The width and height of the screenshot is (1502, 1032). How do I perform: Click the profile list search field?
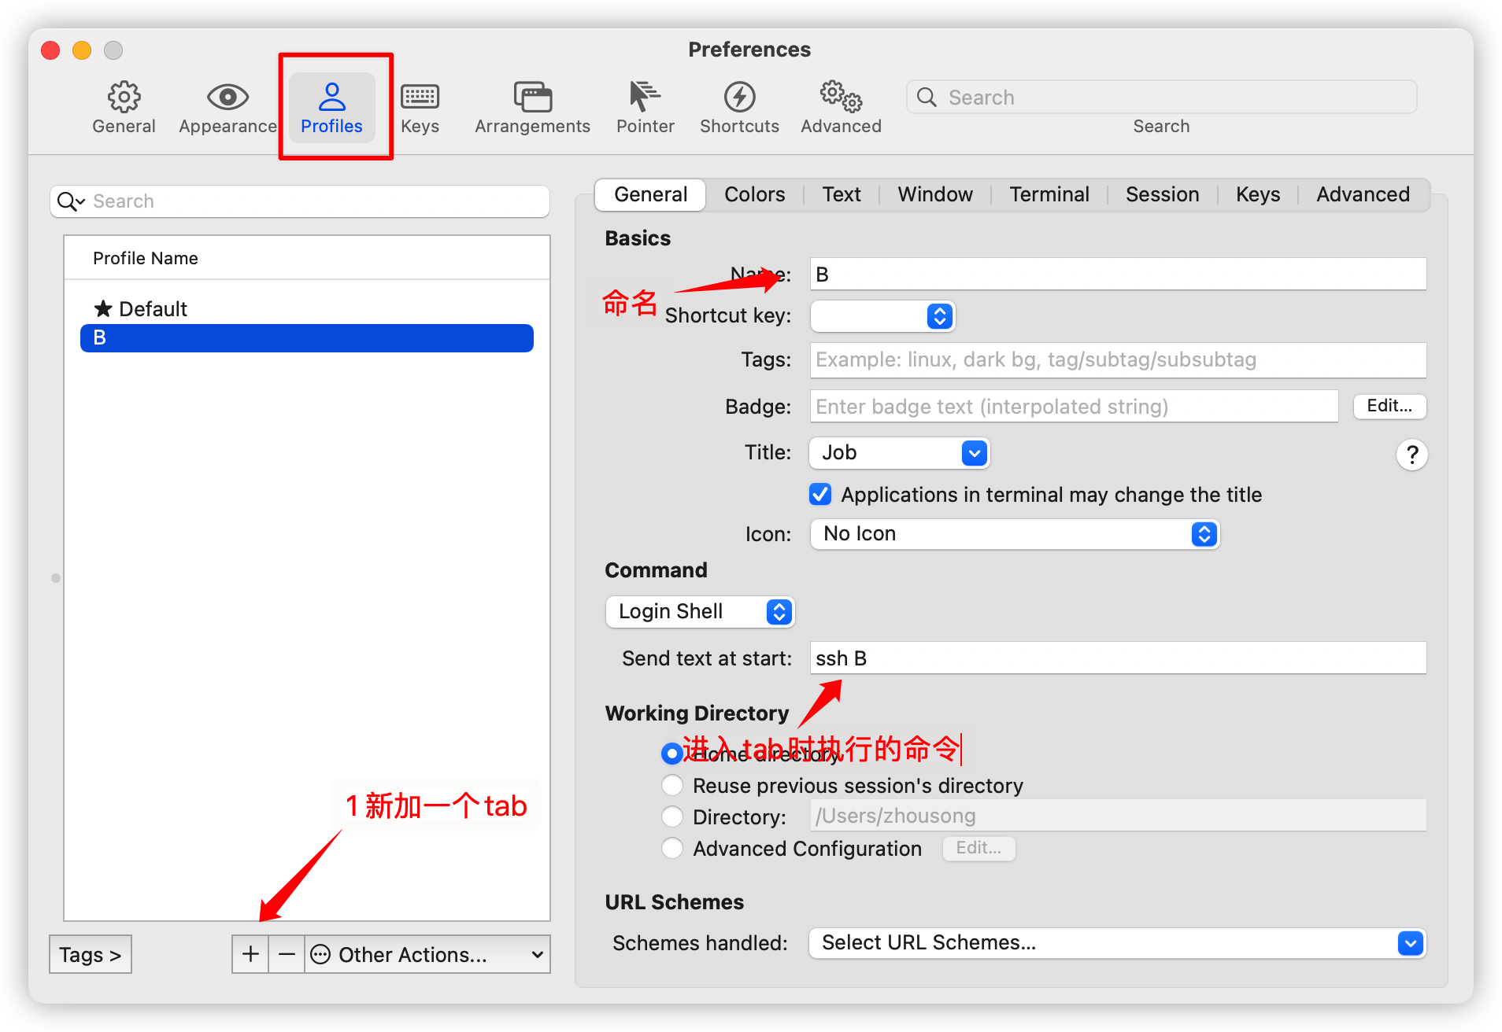click(300, 201)
